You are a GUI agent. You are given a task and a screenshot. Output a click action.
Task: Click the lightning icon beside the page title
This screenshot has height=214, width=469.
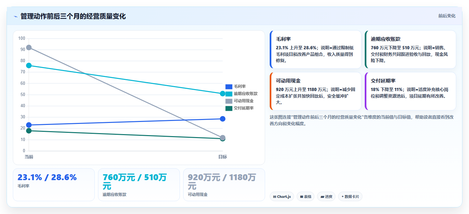(15, 16)
